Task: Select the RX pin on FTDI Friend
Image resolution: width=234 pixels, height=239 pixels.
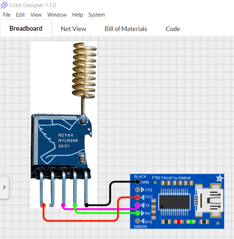Action: tap(138, 213)
